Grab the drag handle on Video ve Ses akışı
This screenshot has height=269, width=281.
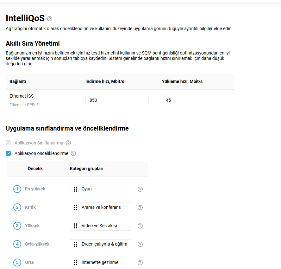(76, 226)
